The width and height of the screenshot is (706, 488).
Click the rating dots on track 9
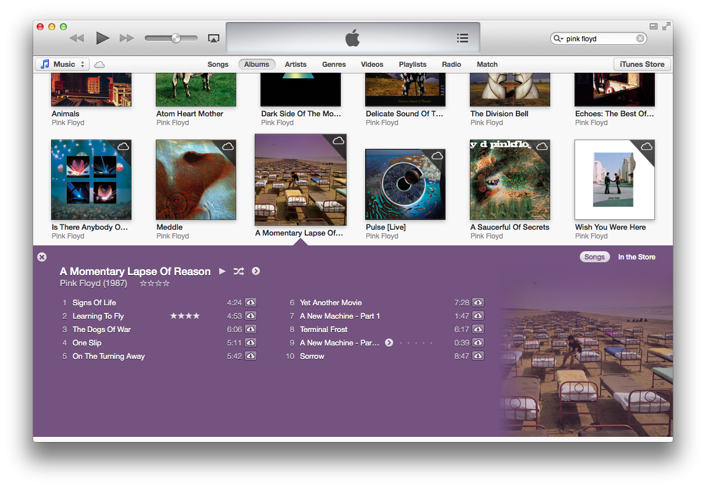coord(416,343)
